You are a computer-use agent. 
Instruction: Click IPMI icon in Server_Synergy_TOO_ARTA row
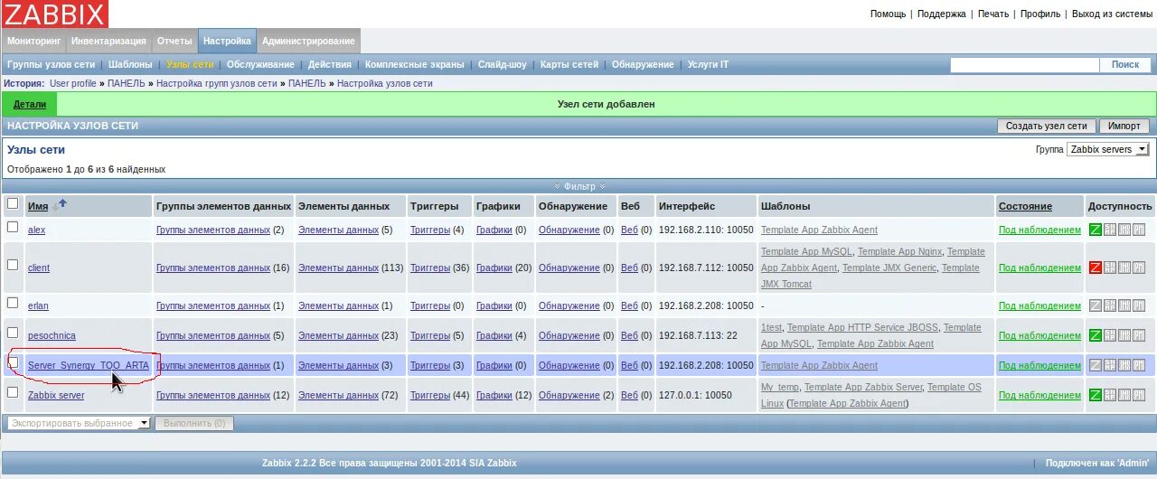click(1139, 365)
